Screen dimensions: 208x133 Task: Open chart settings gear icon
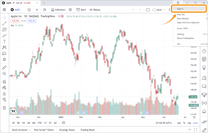pyautogui.click(x=194, y=117)
